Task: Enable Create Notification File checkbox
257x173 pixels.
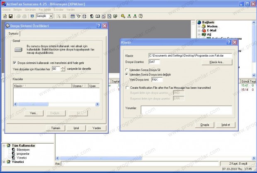Action: 127,88
